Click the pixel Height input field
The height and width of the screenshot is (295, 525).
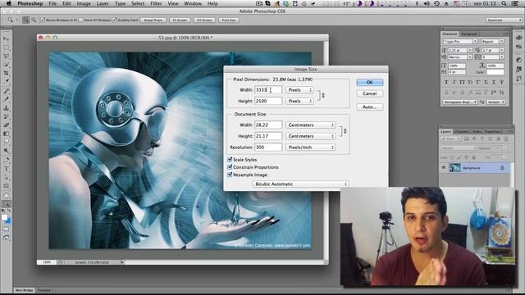click(268, 101)
